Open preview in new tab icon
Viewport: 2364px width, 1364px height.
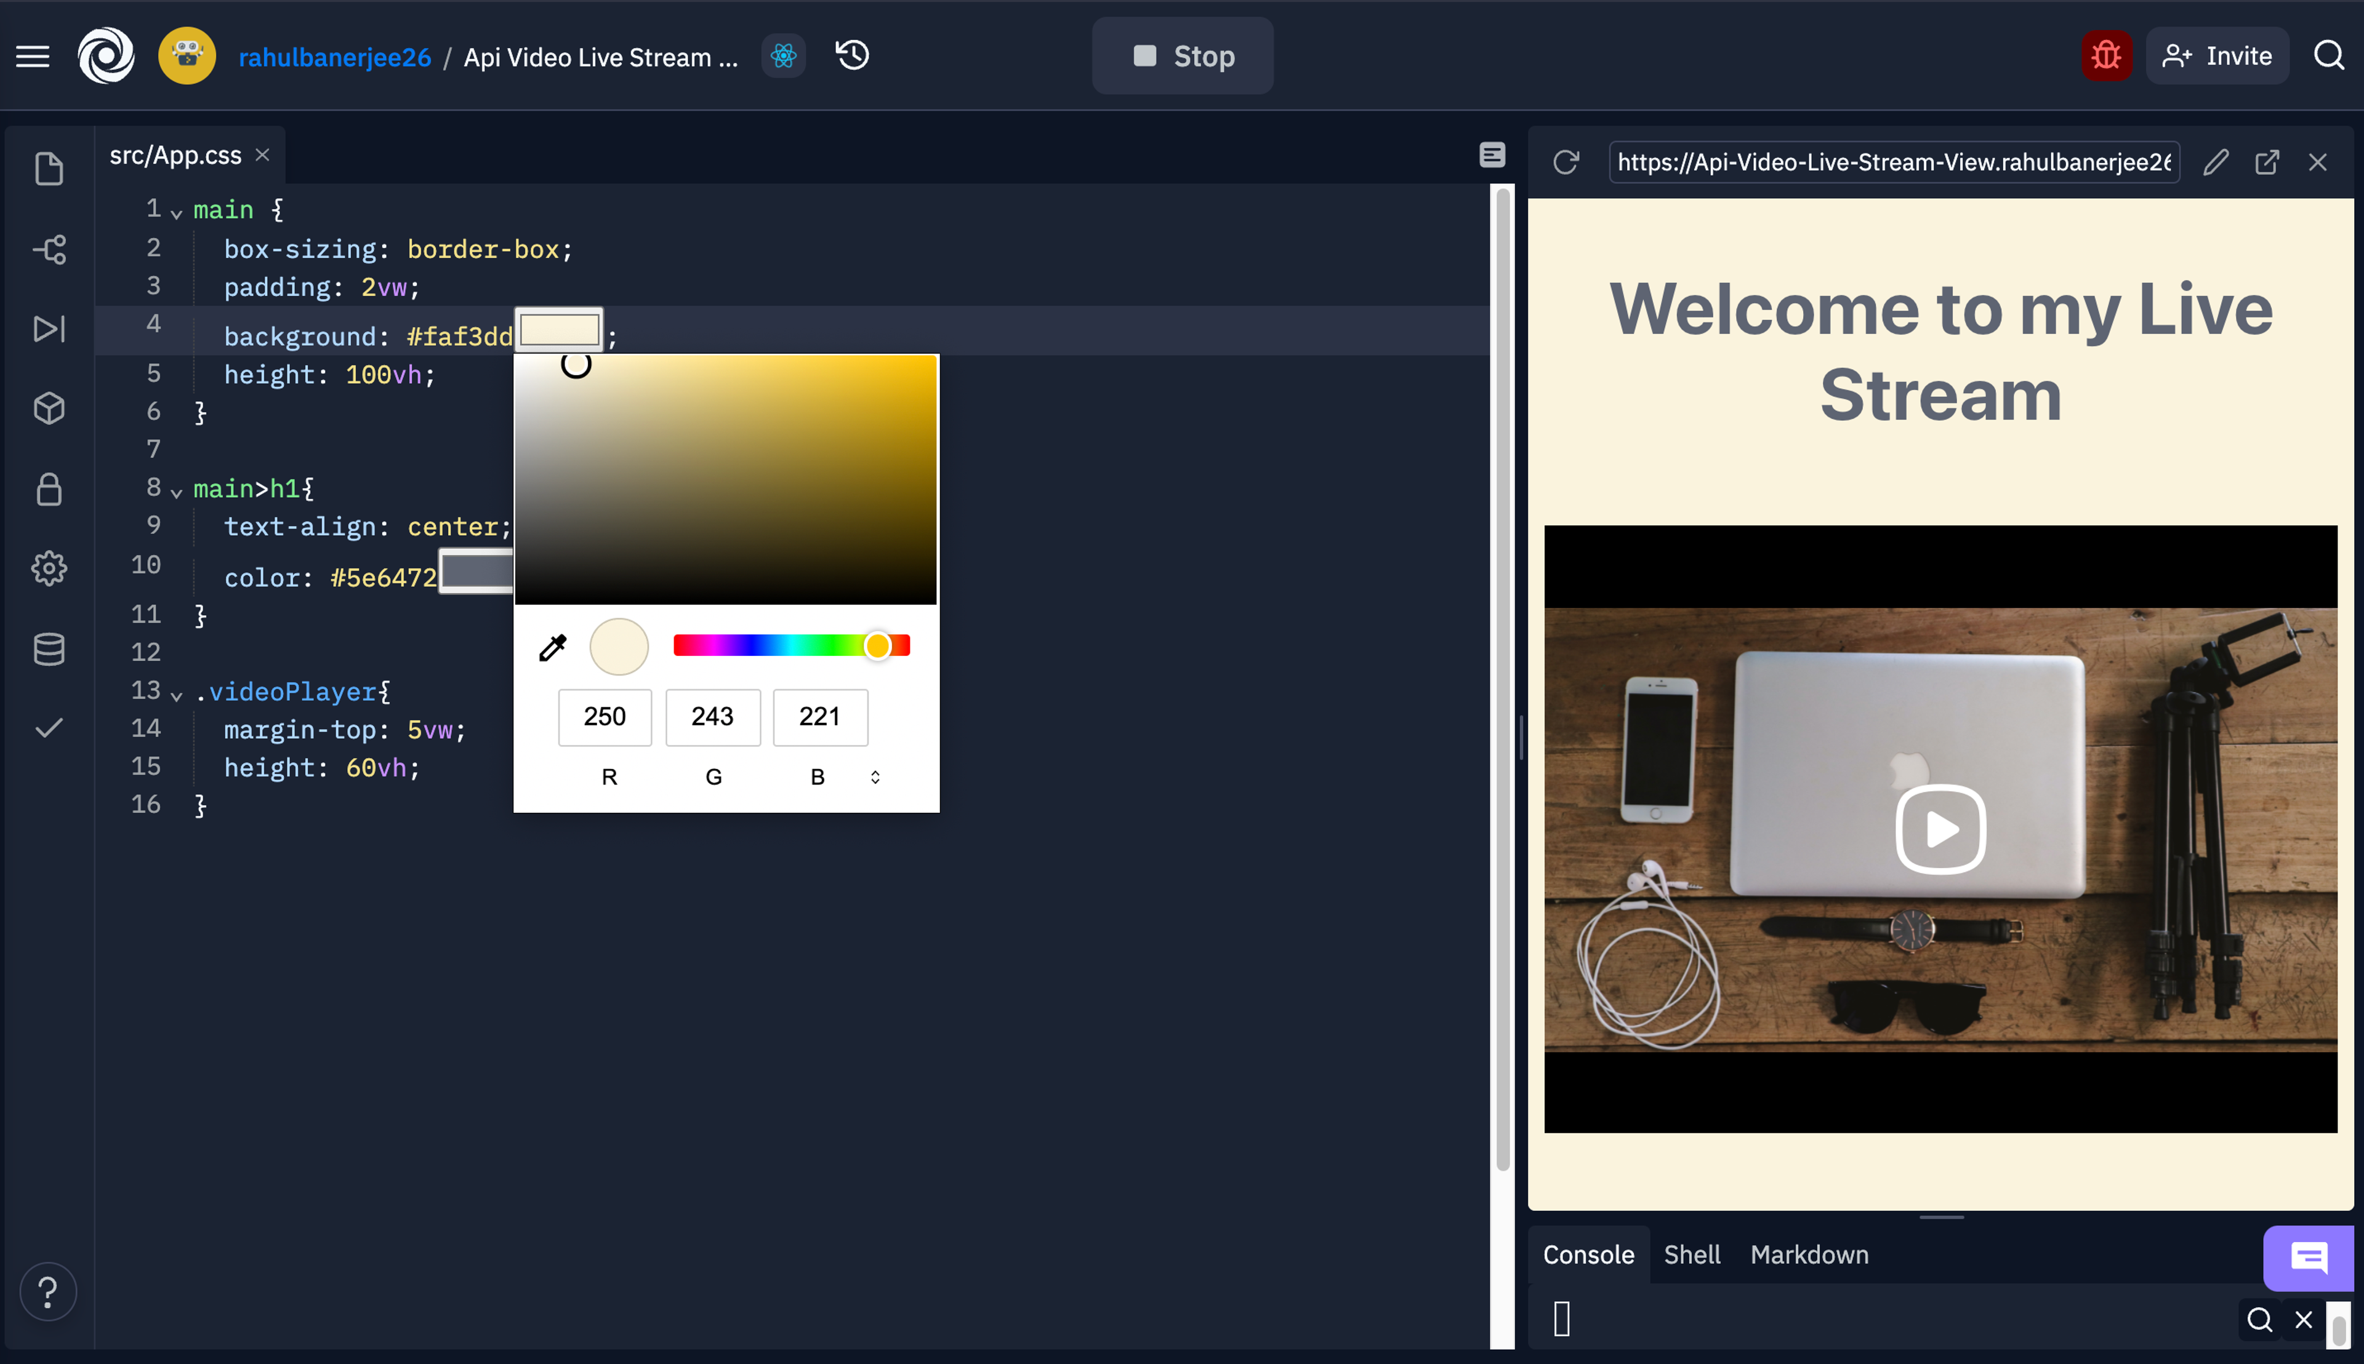(x=2267, y=162)
